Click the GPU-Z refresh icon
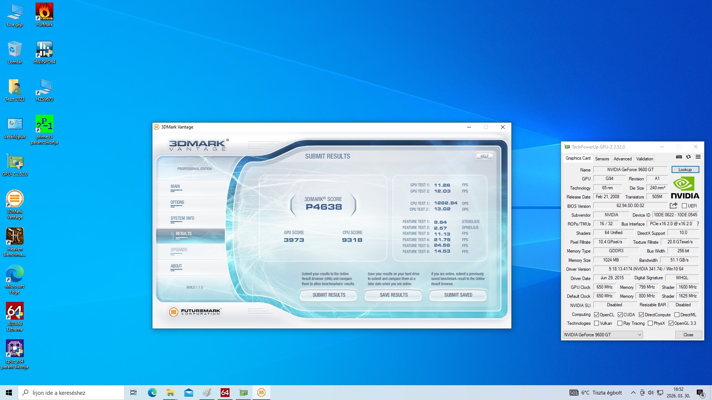This screenshot has height=400, width=712. coord(688,157)
